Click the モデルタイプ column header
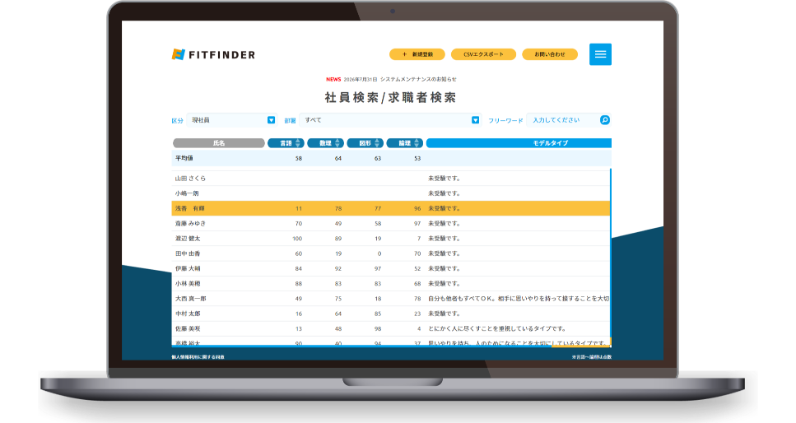 pyautogui.click(x=519, y=143)
